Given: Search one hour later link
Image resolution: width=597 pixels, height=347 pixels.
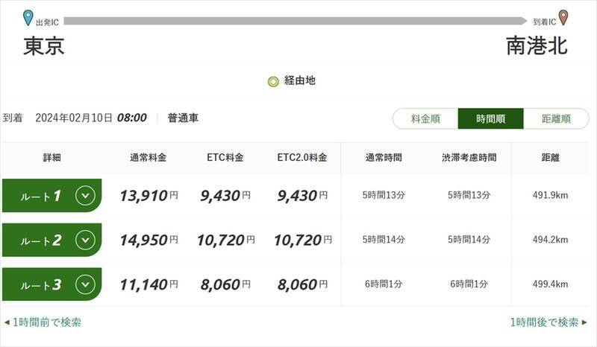Looking at the screenshot, I should 544,322.
